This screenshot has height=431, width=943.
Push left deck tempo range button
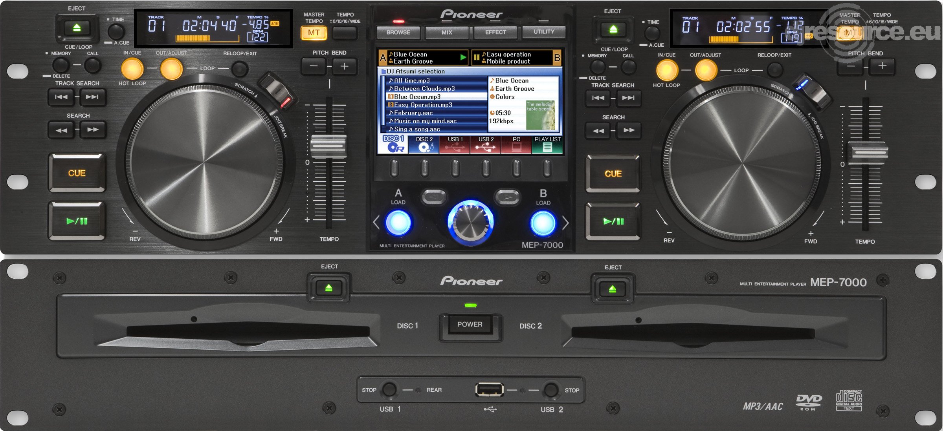pyautogui.click(x=345, y=33)
